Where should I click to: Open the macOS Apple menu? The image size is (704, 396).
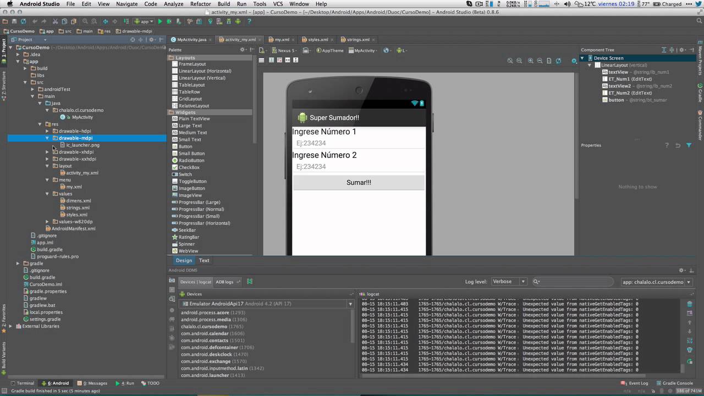pyautogui.click(x=9, y=4)
